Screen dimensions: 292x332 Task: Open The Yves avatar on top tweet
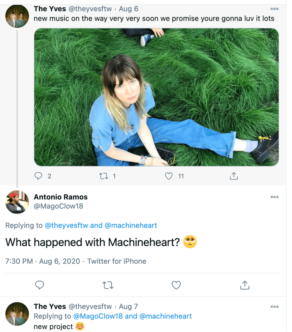pyautogui.click(x=17, y=16)
